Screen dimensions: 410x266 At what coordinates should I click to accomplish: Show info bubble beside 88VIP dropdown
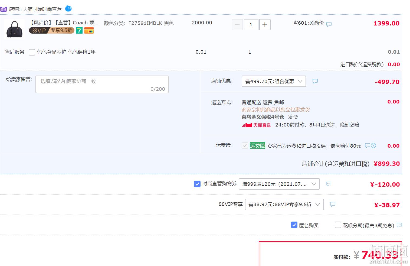(333, 204)
